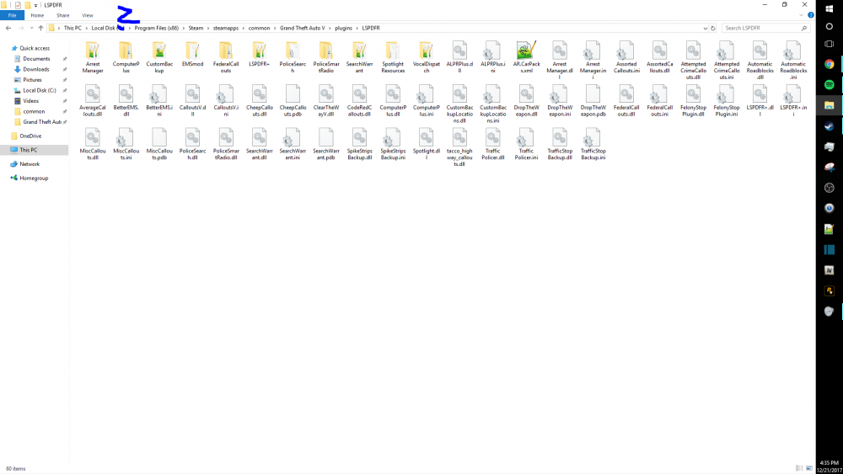Open the EMSmod folder

(192, 54)
